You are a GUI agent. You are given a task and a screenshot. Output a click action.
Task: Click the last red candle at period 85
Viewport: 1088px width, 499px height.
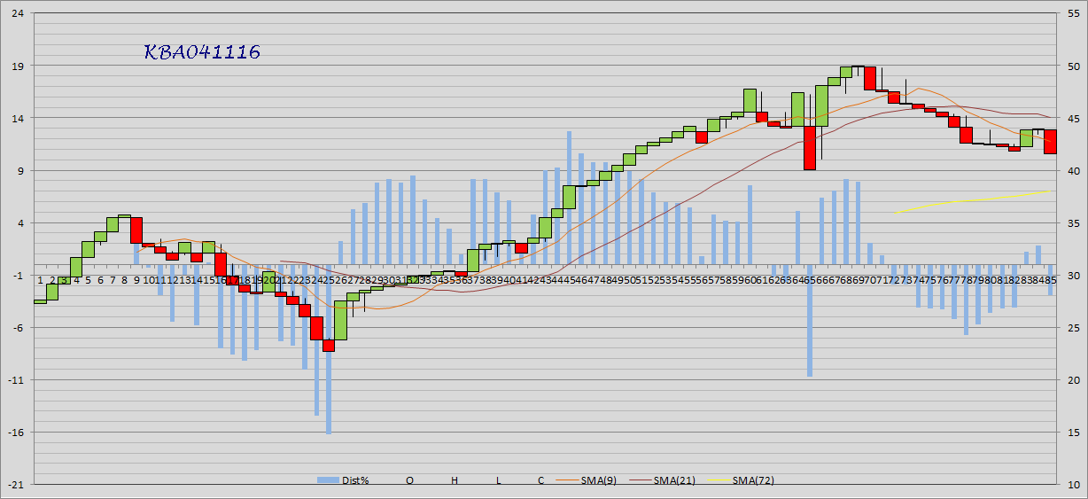coord(1050,142)
